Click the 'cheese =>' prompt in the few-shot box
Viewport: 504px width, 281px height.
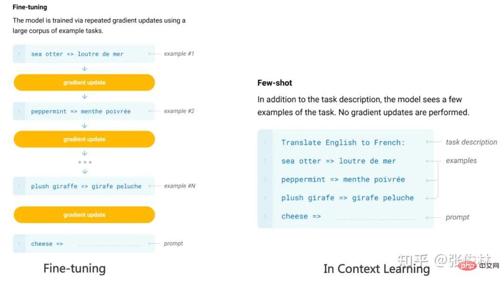[x=301, y=217]
